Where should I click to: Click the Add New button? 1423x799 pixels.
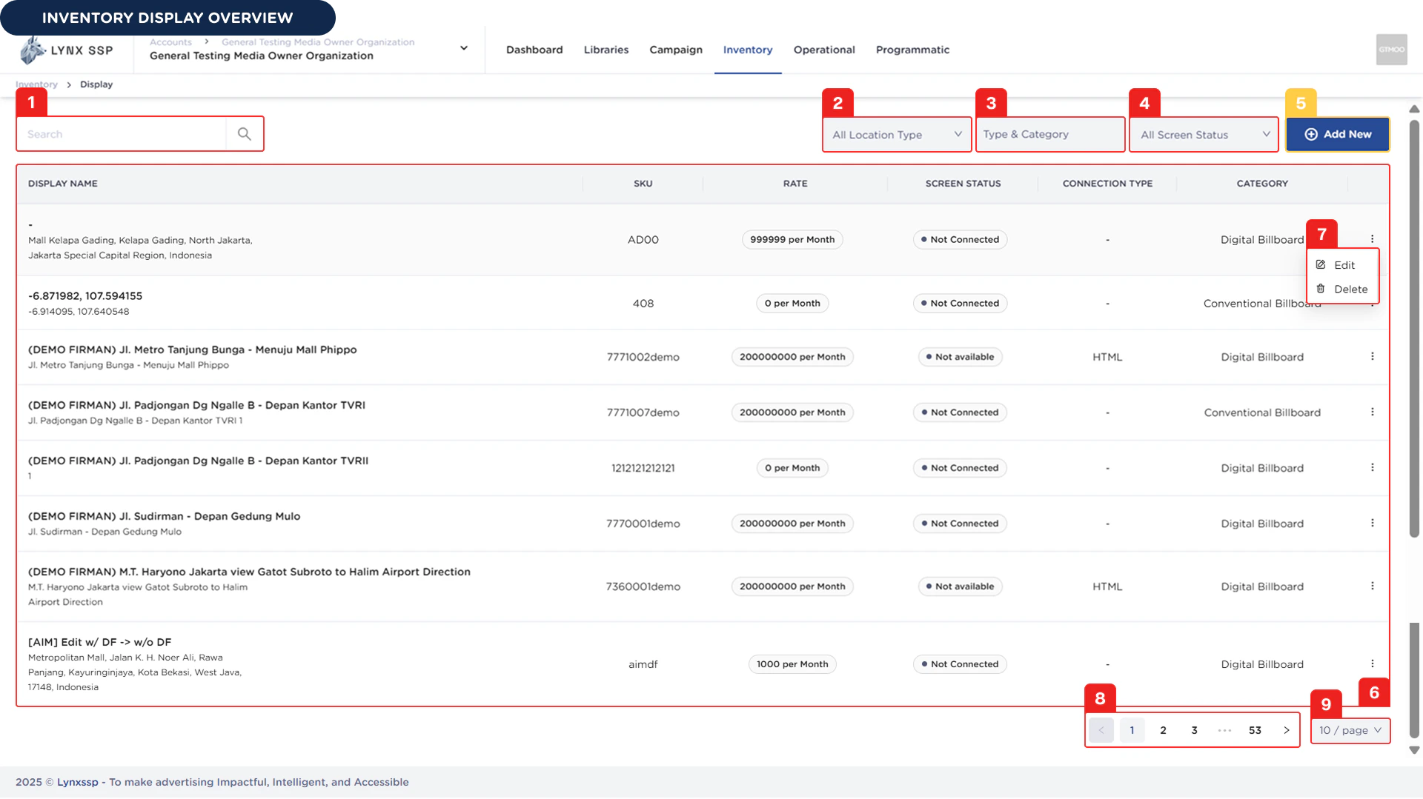(x=1338, y=134)
